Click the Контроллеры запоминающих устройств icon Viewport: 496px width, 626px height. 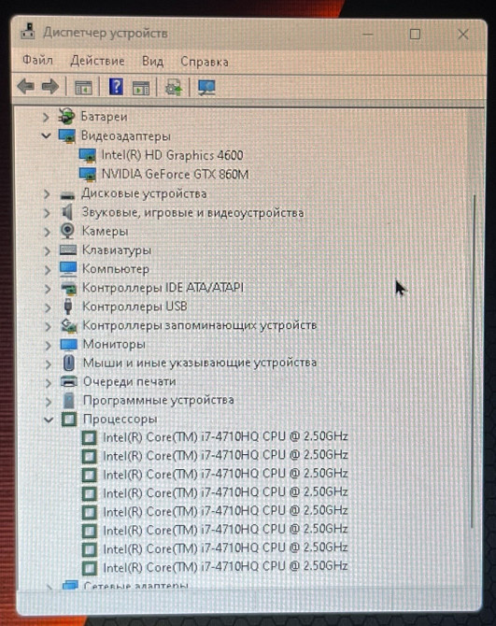[x=68, y=325]
